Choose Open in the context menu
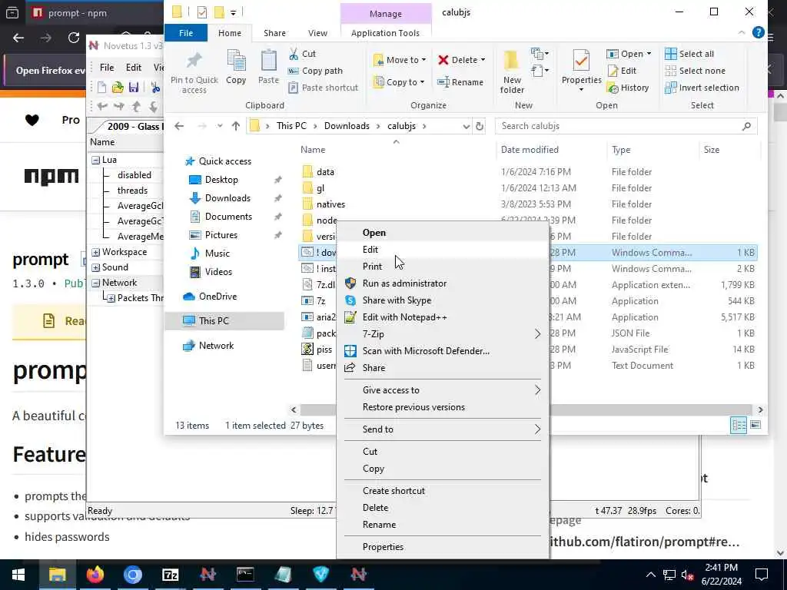Screen dimensions: 787x590 [x=442, y=233]
